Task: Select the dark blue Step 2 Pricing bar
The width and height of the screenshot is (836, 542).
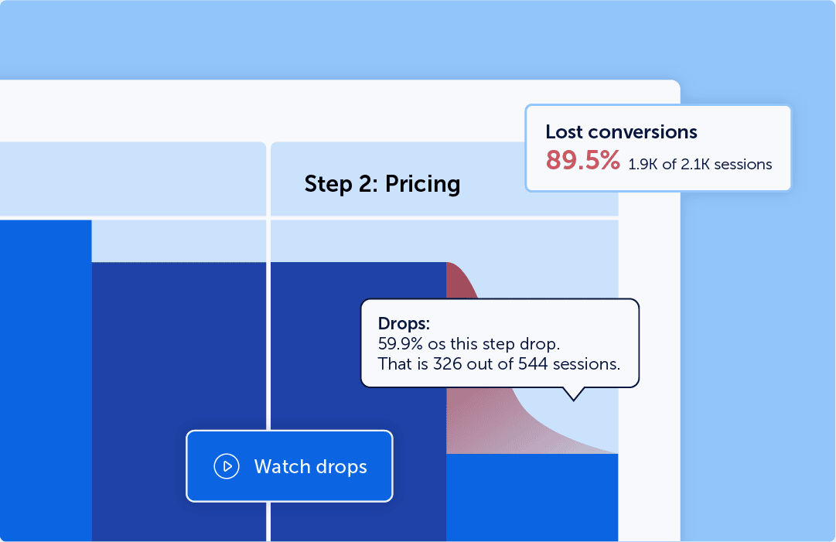Action: pyautogui.click(x=358, y=400)
